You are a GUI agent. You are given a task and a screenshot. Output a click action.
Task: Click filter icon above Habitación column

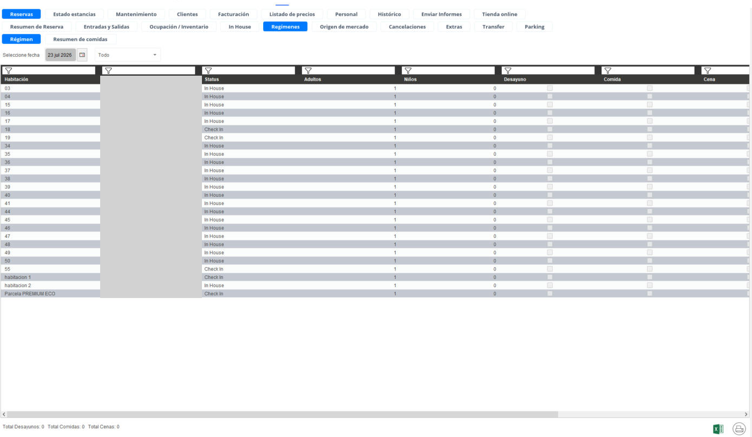(x=8, y=70)
